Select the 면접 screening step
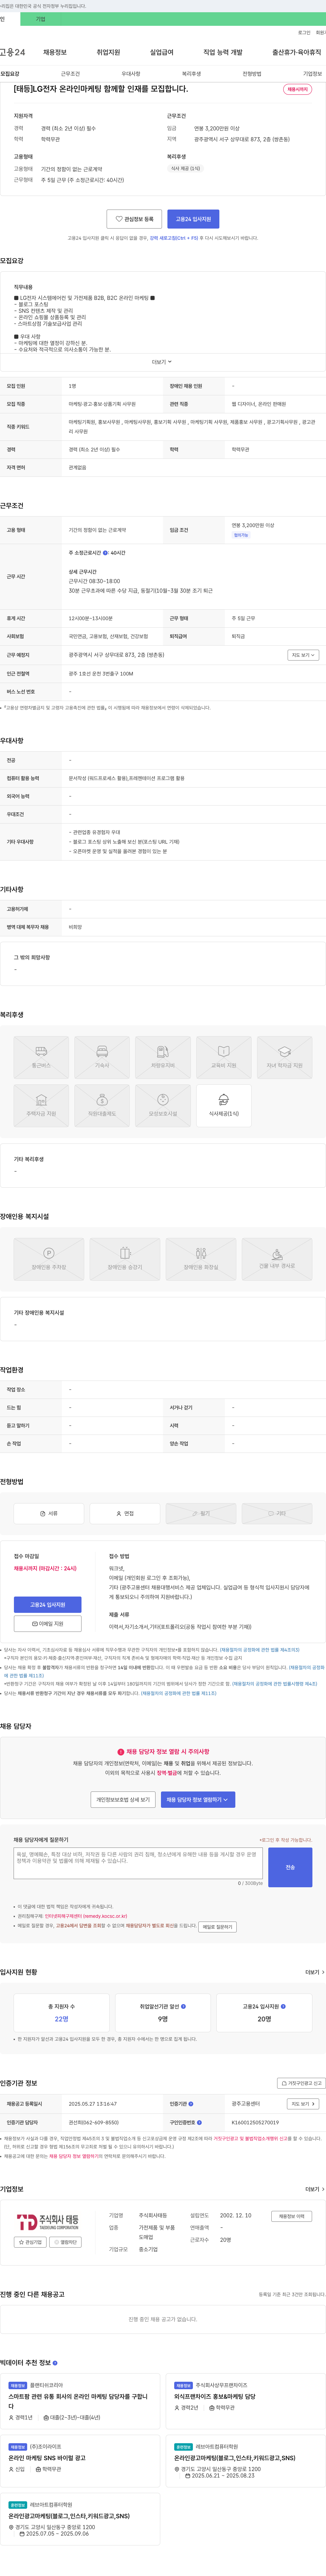326x2576 pixels. 125,1514
